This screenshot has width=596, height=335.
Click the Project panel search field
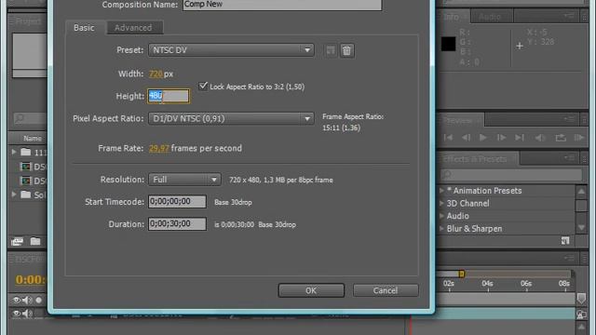click(x=30, y=118)
